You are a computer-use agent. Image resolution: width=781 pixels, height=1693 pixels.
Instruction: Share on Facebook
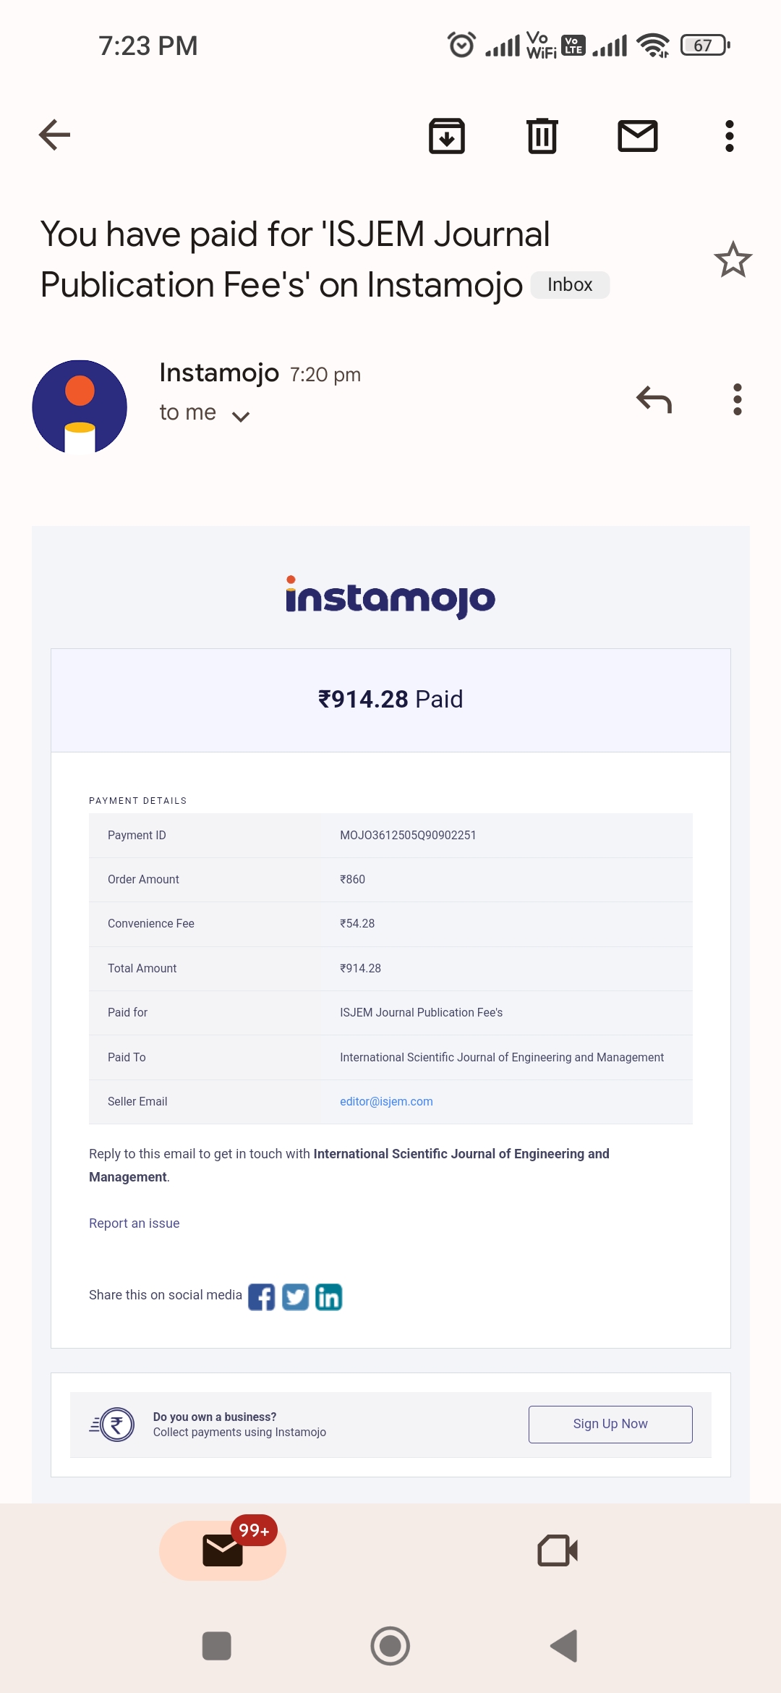point(261,1297)
